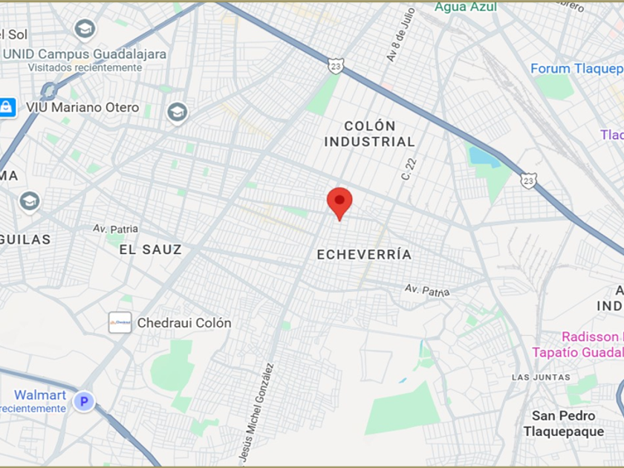
Task: Select the Walmart place label
Action: coord(40,394)
